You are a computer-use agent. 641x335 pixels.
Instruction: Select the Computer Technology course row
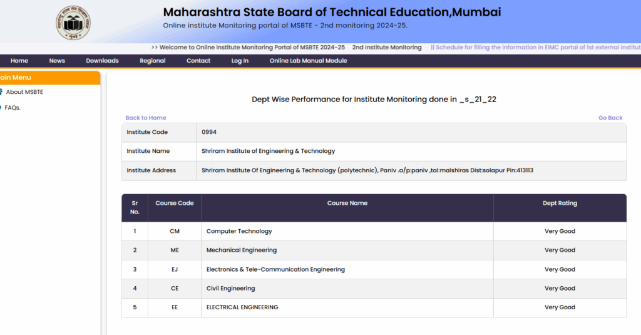239,231
